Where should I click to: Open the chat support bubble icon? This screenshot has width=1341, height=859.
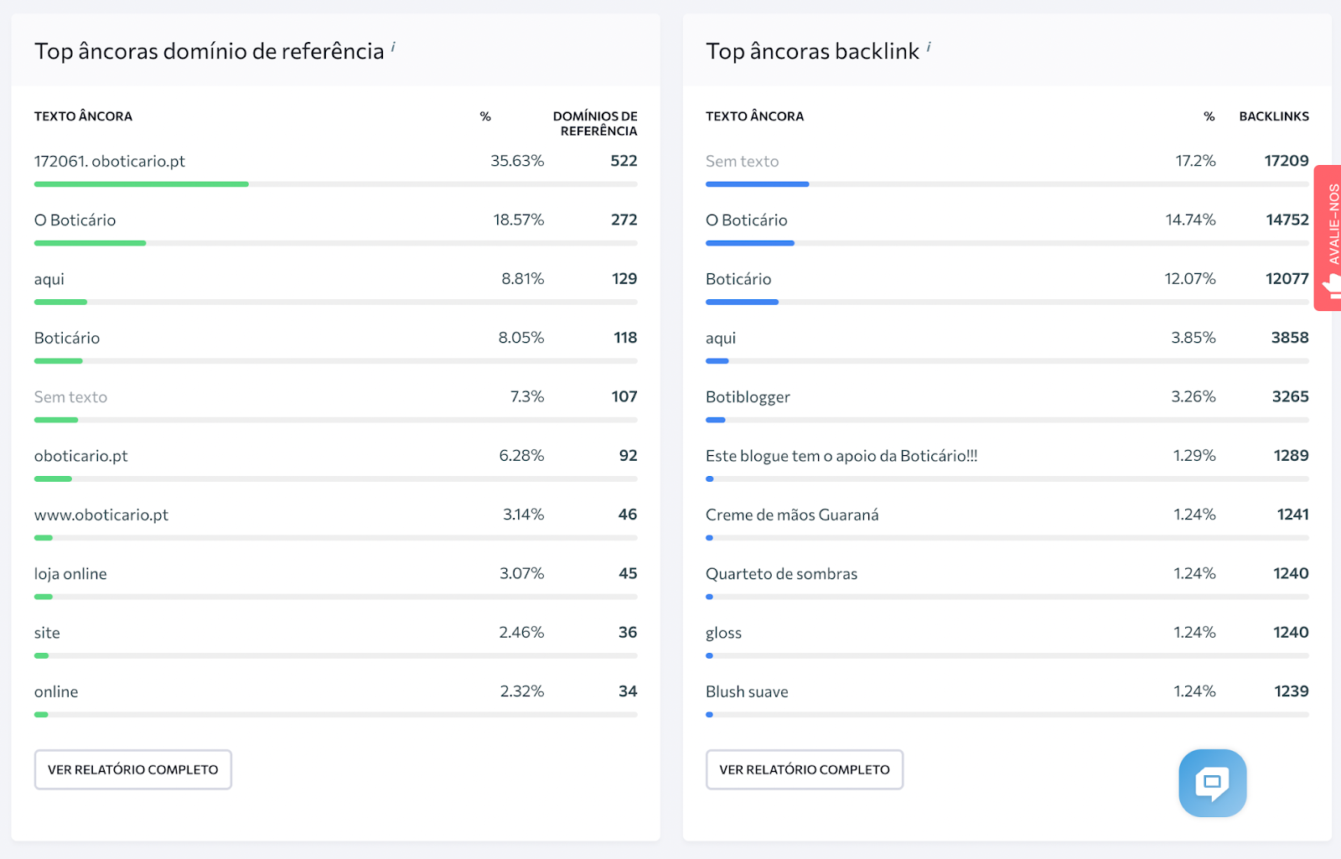1212,783
